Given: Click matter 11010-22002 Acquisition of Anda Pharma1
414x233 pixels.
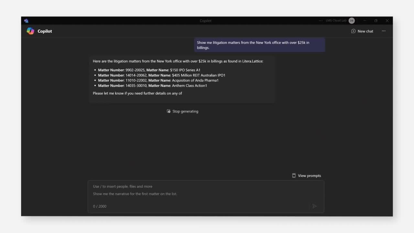Looking at the screenshot, I should pyautogui.click(x=158, y=80).
